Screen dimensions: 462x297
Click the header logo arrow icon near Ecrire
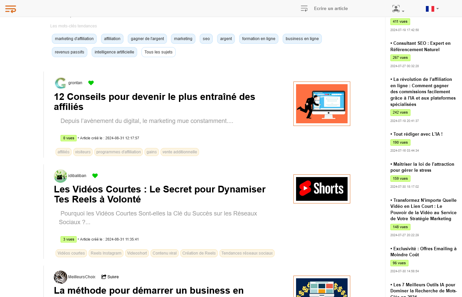point(304,8)
